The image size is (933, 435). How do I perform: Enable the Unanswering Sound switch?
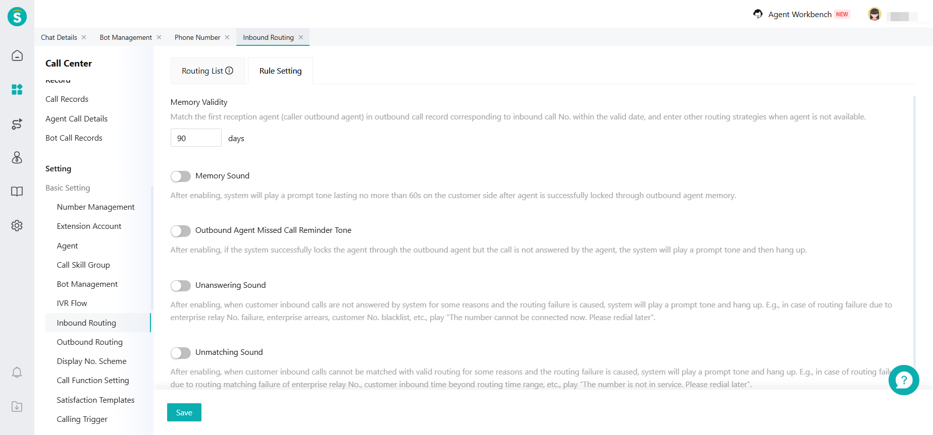pos(181,286)
